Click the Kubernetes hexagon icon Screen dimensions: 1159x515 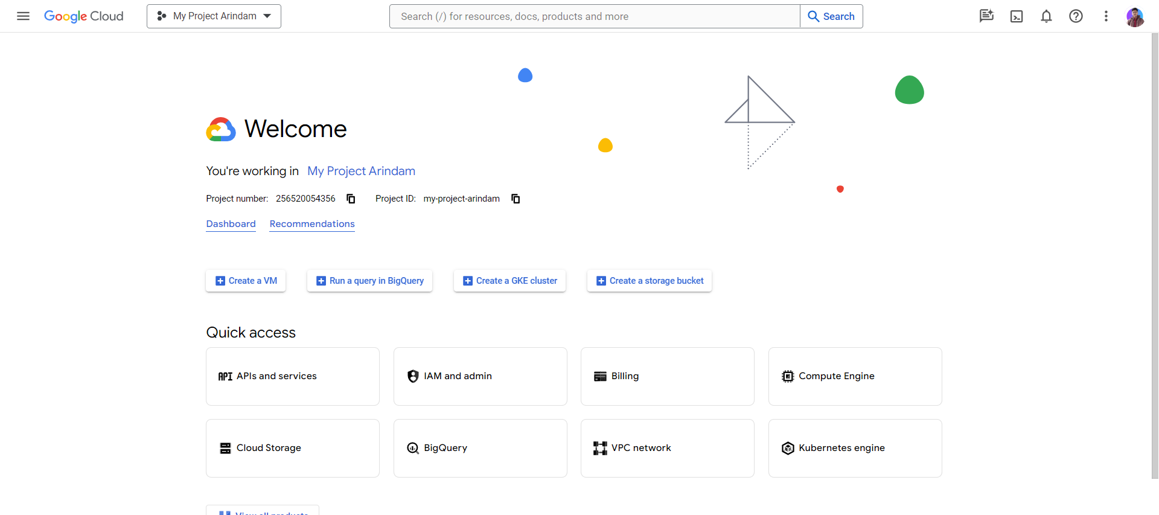click(788, 448)
